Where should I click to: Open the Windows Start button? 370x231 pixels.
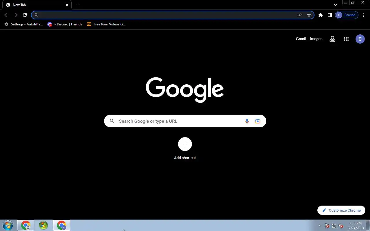8,225
